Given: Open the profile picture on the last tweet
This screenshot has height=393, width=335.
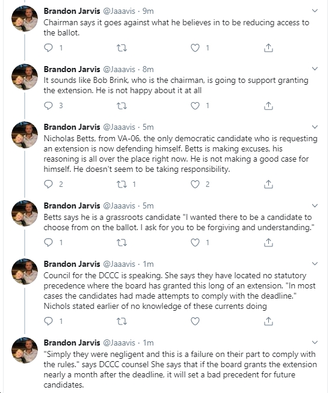Looking at the screenshot, I should tap(25, 350).
